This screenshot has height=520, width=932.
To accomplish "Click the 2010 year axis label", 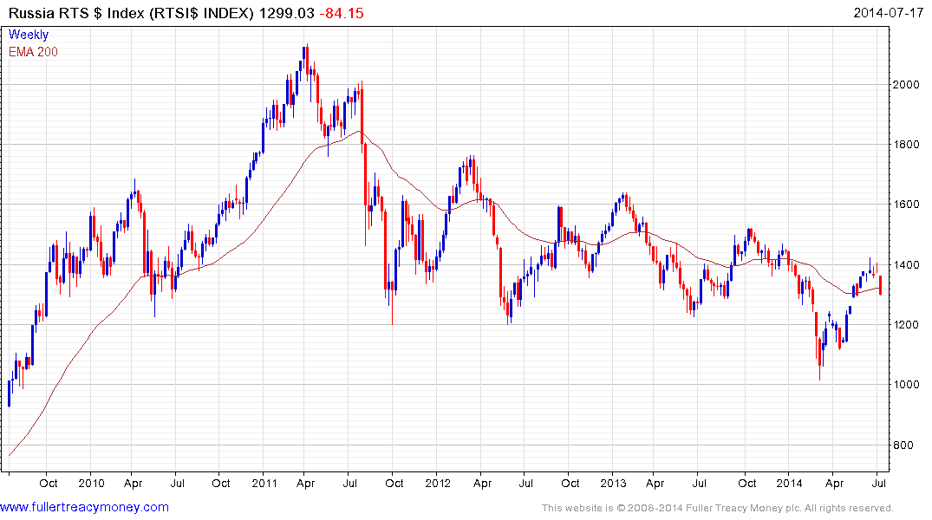I will click(92, 483).
